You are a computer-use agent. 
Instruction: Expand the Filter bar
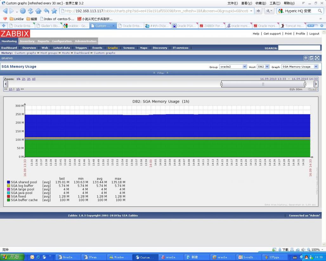(x=161, y=73)
